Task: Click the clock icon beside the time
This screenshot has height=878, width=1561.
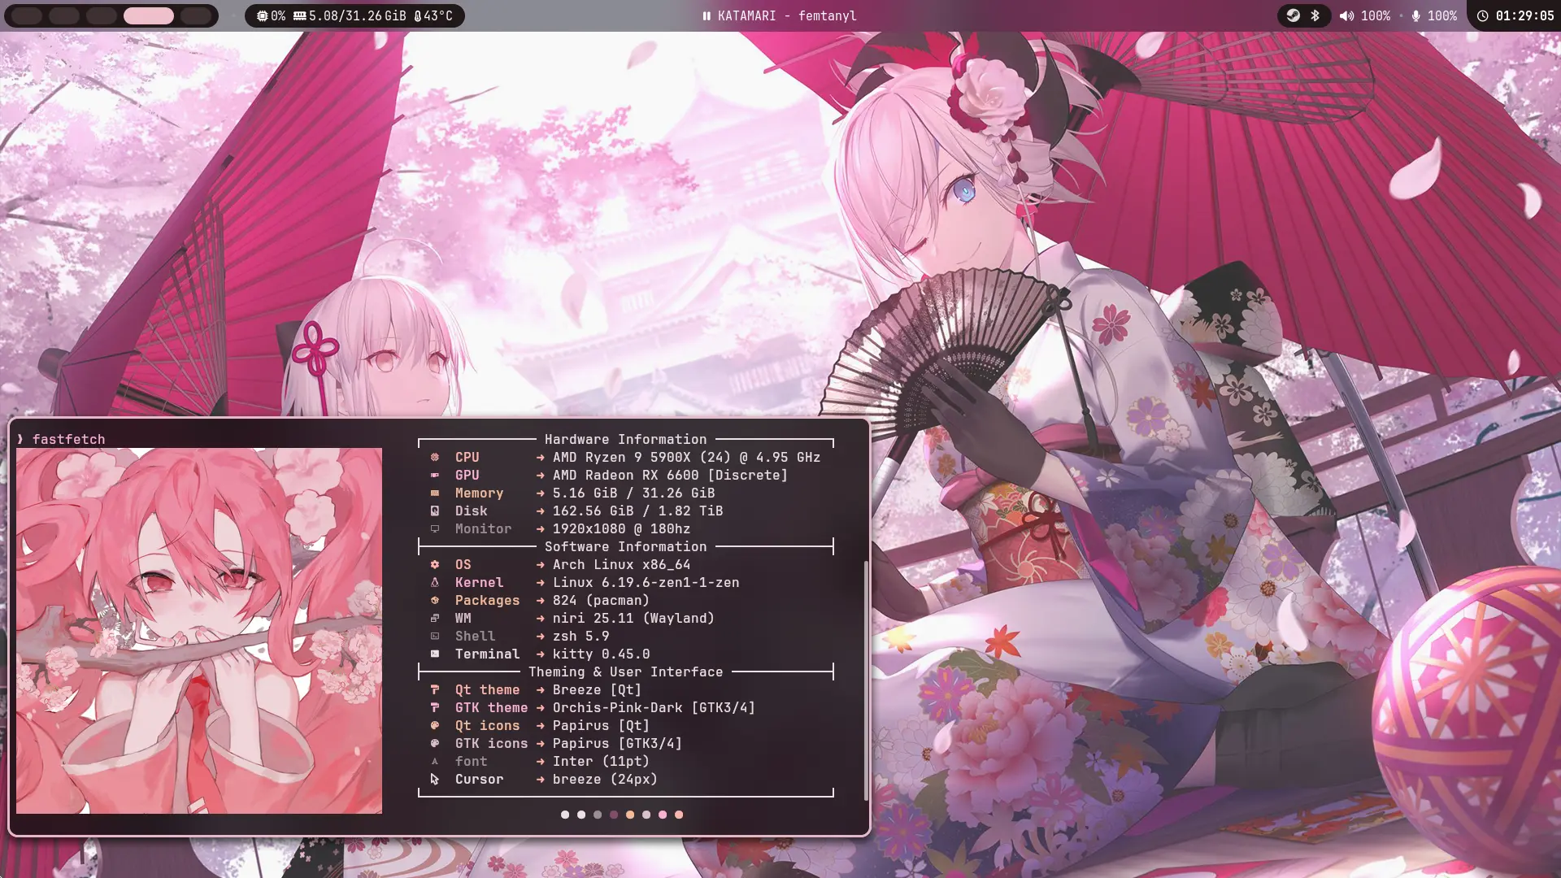Action: [1482, 15]
